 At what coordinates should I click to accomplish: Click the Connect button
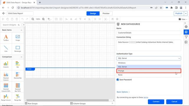[x=156, y=102]
